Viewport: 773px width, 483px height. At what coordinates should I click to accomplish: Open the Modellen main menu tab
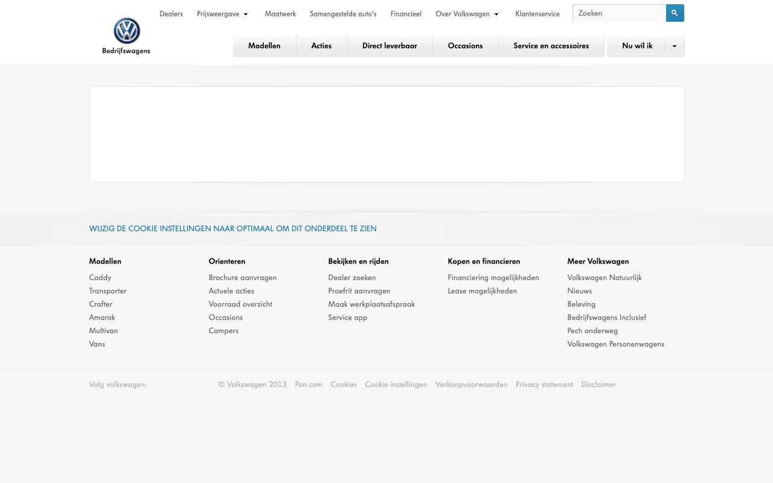265,46
